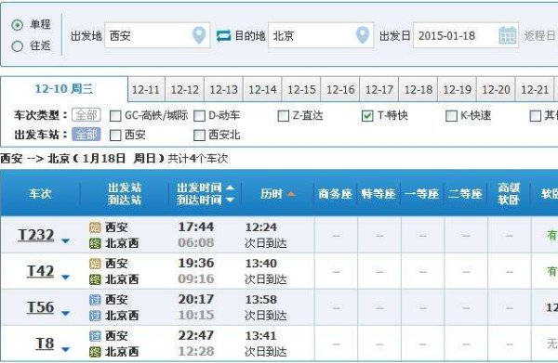The width and height of the screenshot is (558, 363).
Task: Click the 过 pass-through icon in T8 row
Action: pyautogui.click(x=95, y=336)
